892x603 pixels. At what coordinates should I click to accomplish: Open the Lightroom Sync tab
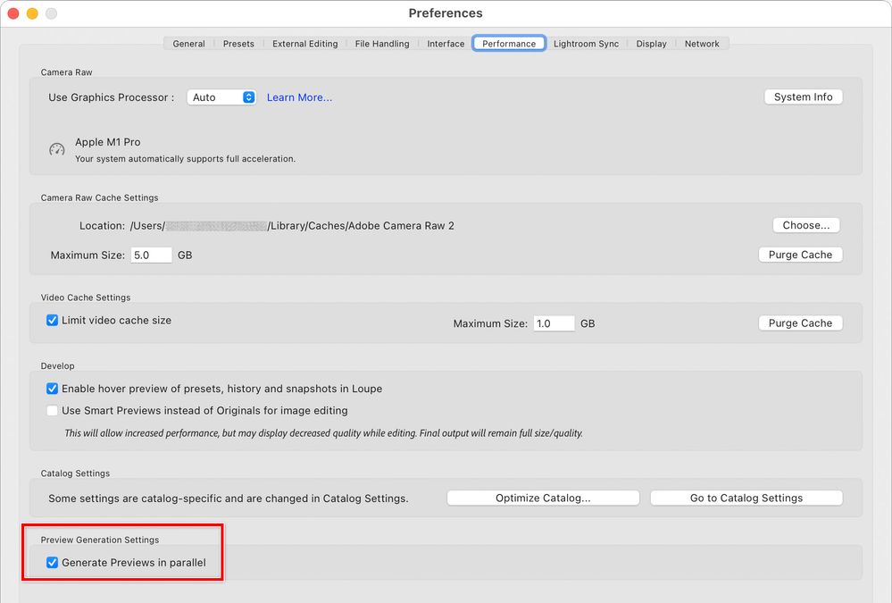coord(586,43)
